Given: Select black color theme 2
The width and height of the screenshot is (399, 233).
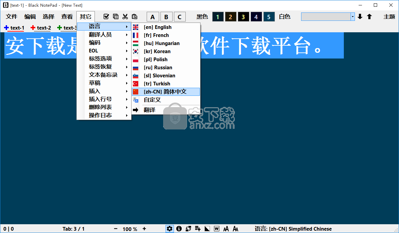Looking at the screenshot, I should tap(230, 17).
